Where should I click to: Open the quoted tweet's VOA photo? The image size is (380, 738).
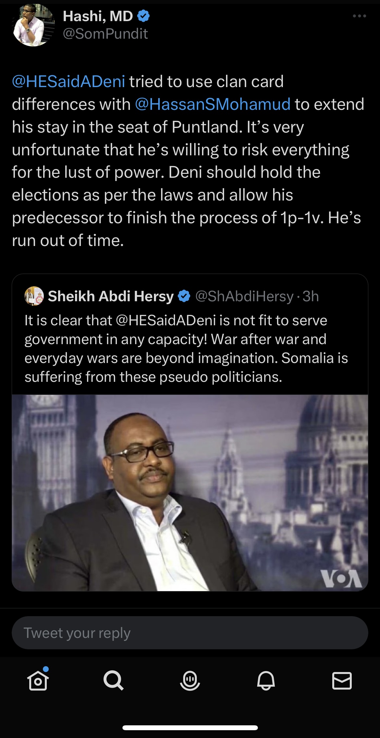click(190, 492)
